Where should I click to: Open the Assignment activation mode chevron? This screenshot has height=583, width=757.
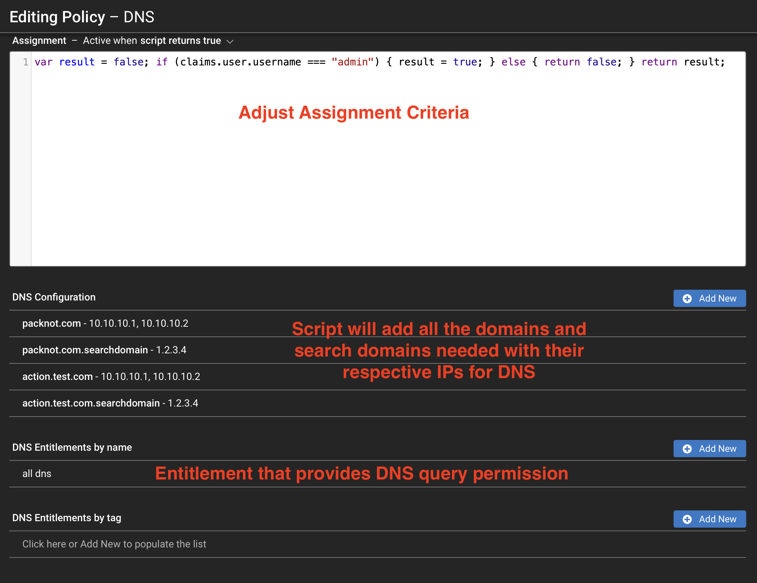tap(231, 41)
